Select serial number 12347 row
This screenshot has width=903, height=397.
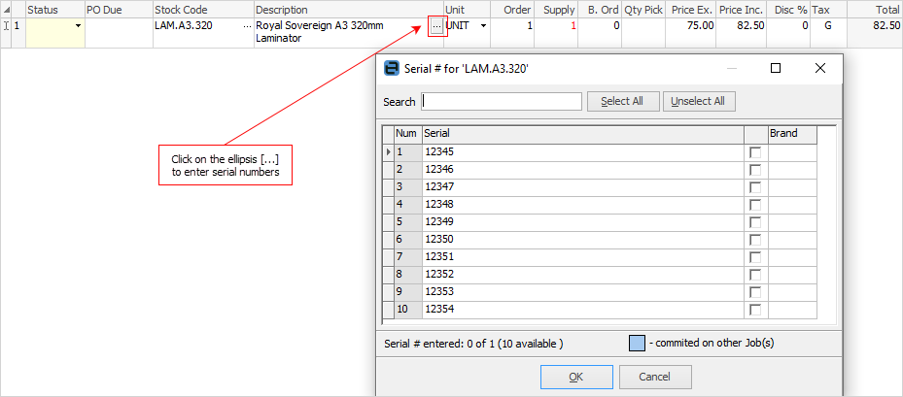coord(583,187)
